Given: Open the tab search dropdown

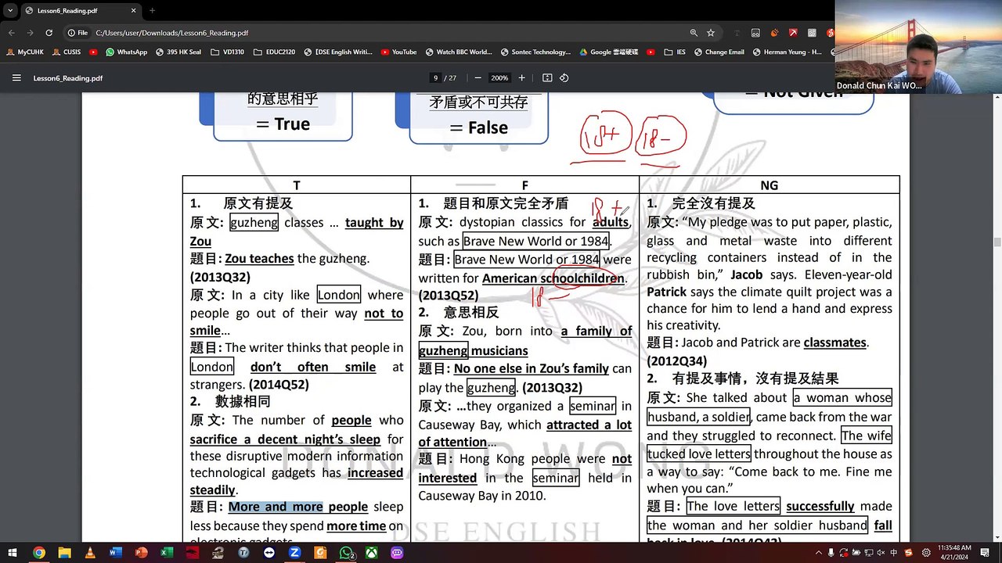Looking at the screenshot, I should pyautogui.click(x=10, y=11).
